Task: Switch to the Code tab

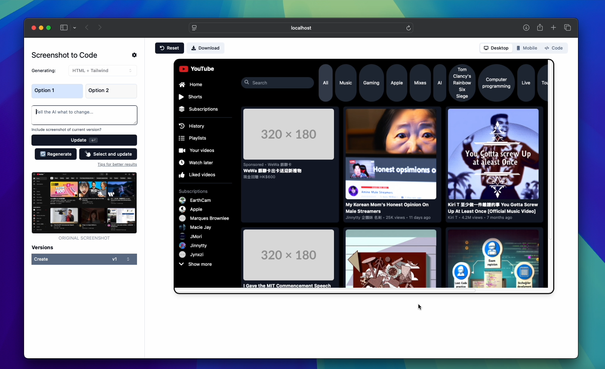Action: (x=554, y=48)
